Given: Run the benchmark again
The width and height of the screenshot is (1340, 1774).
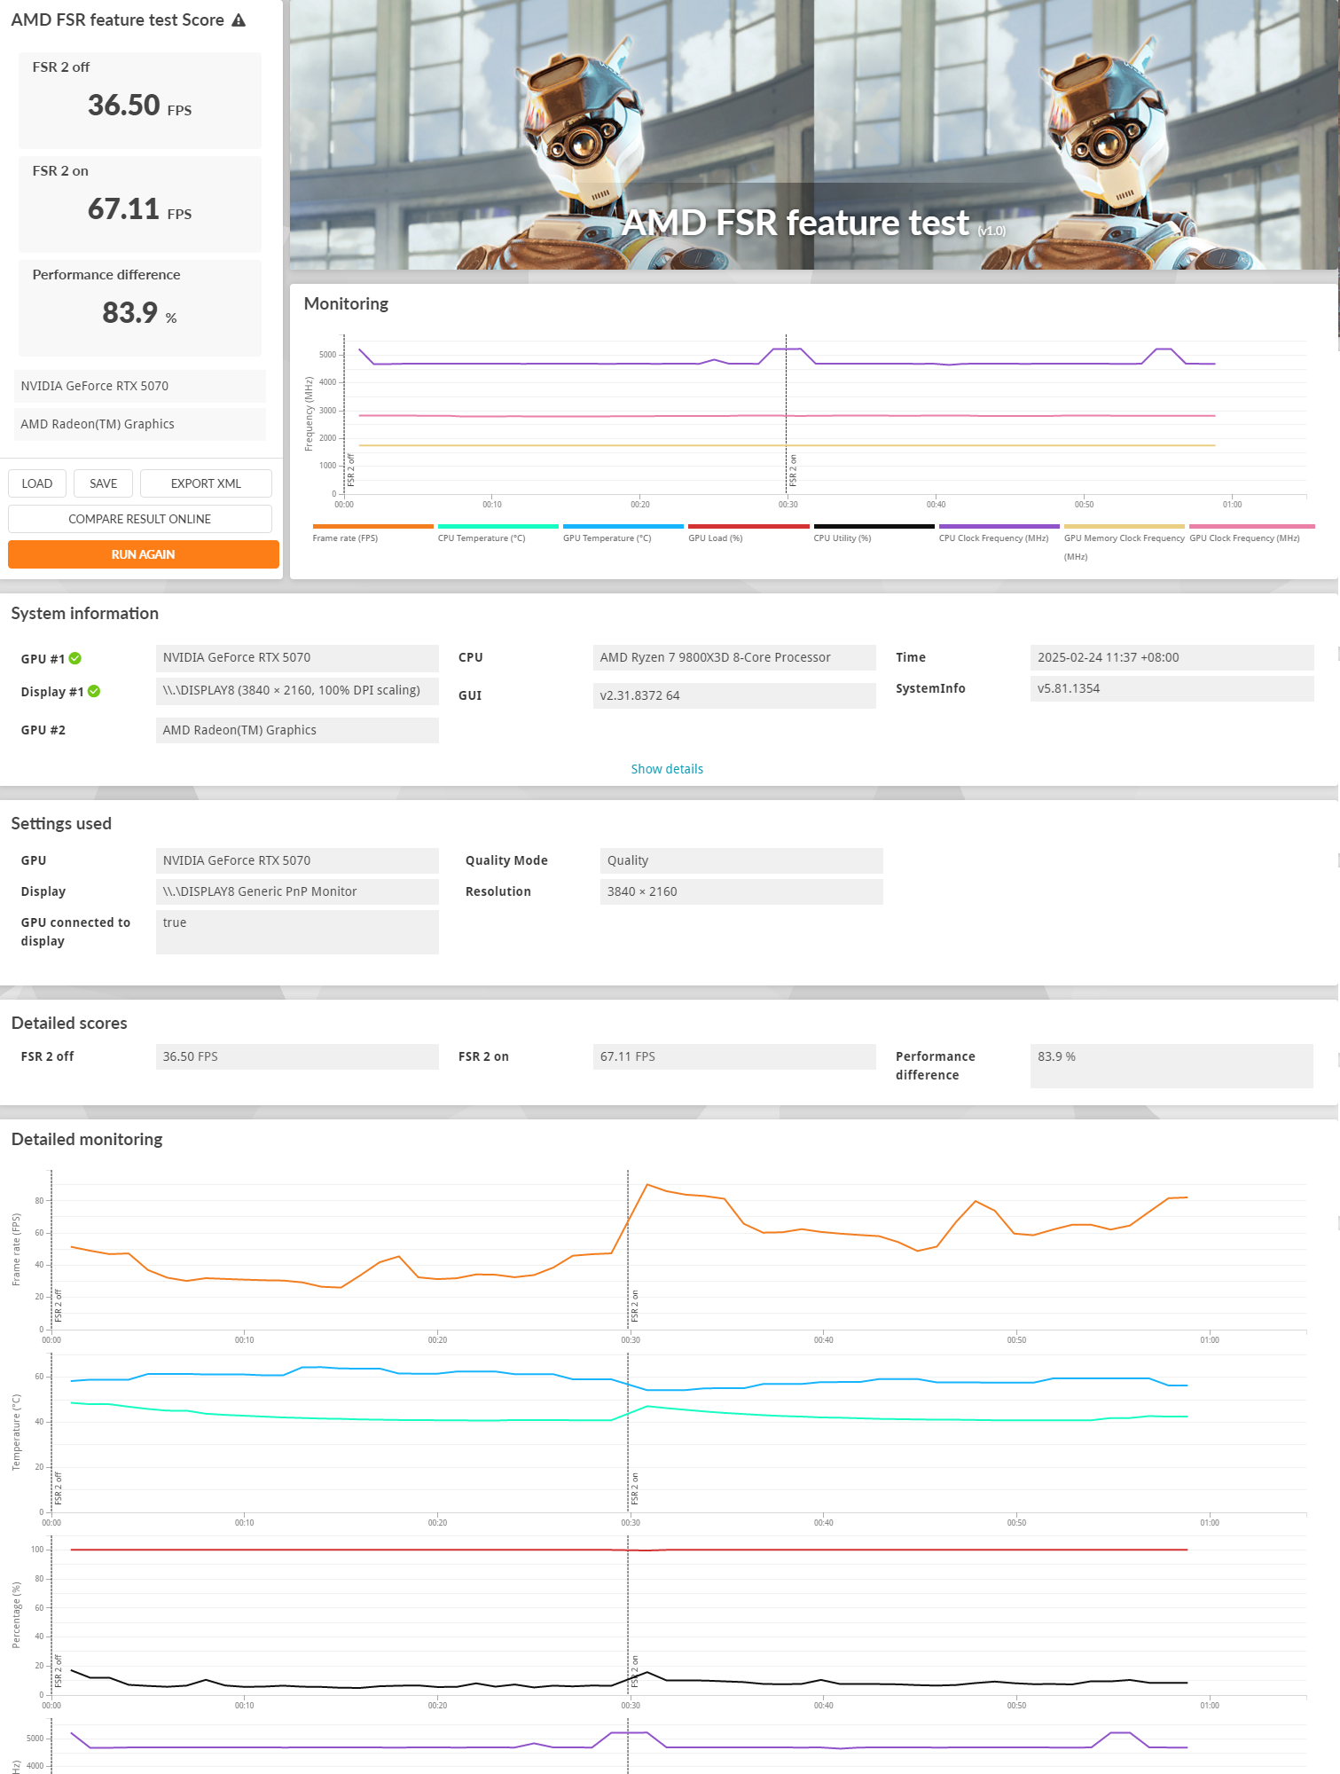Looking at the screenshot, I should click(x=144, y=554).
